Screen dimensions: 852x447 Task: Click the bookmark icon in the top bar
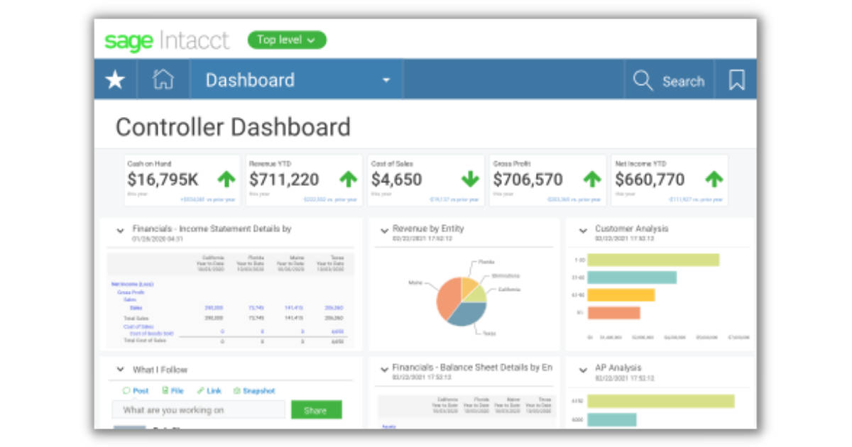[736, 79]
